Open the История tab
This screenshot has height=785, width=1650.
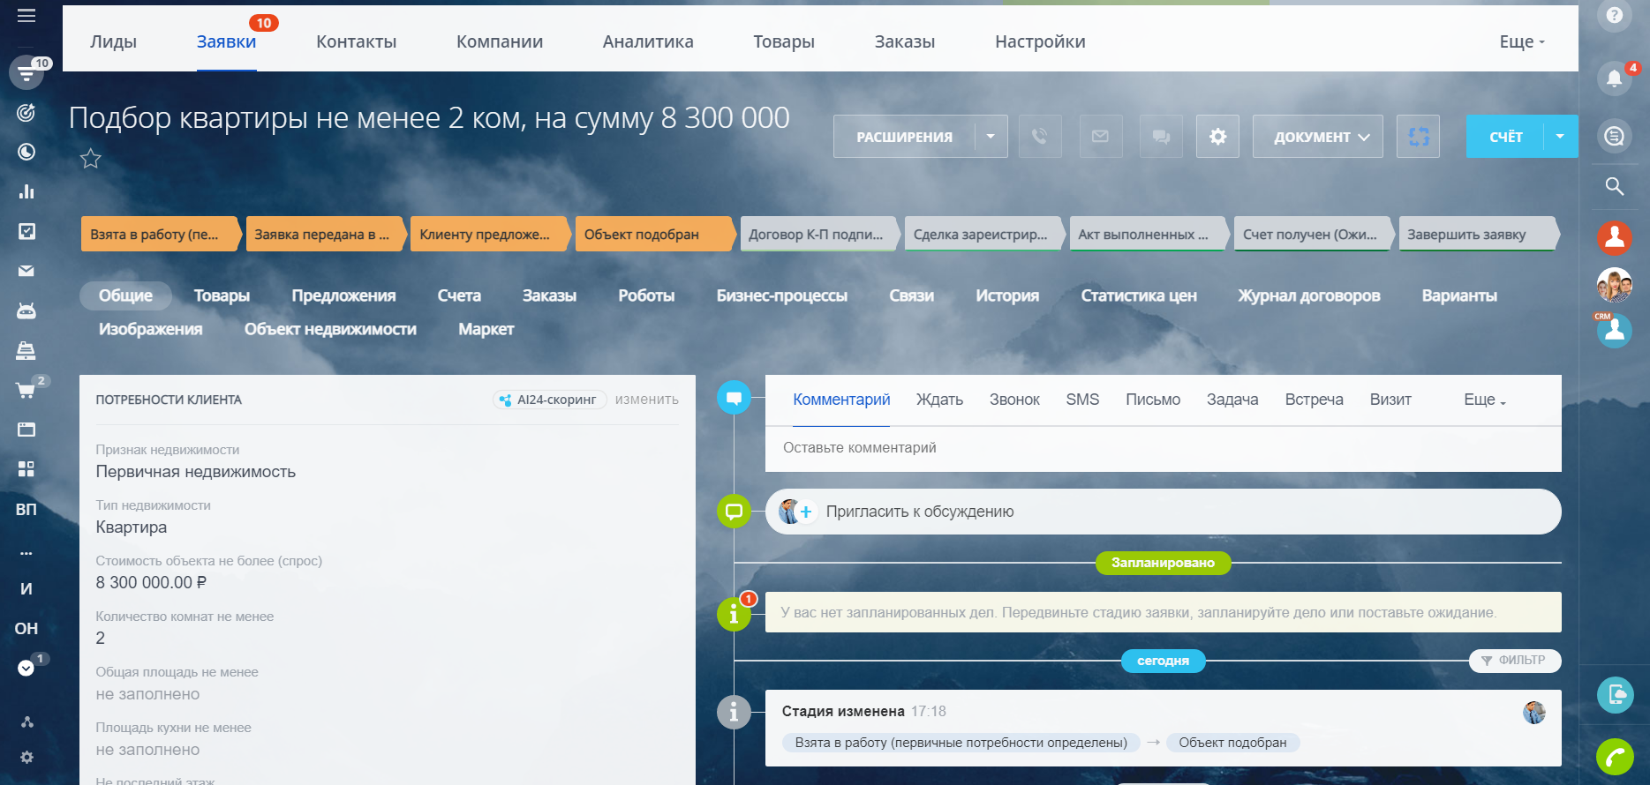coord(1006,295)
